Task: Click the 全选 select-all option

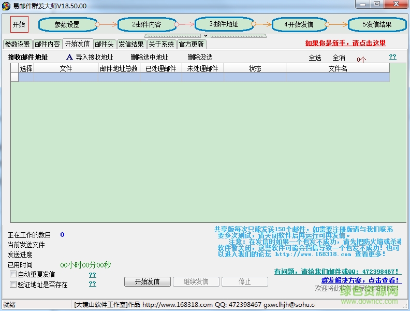Action: [x=315, y=58]
